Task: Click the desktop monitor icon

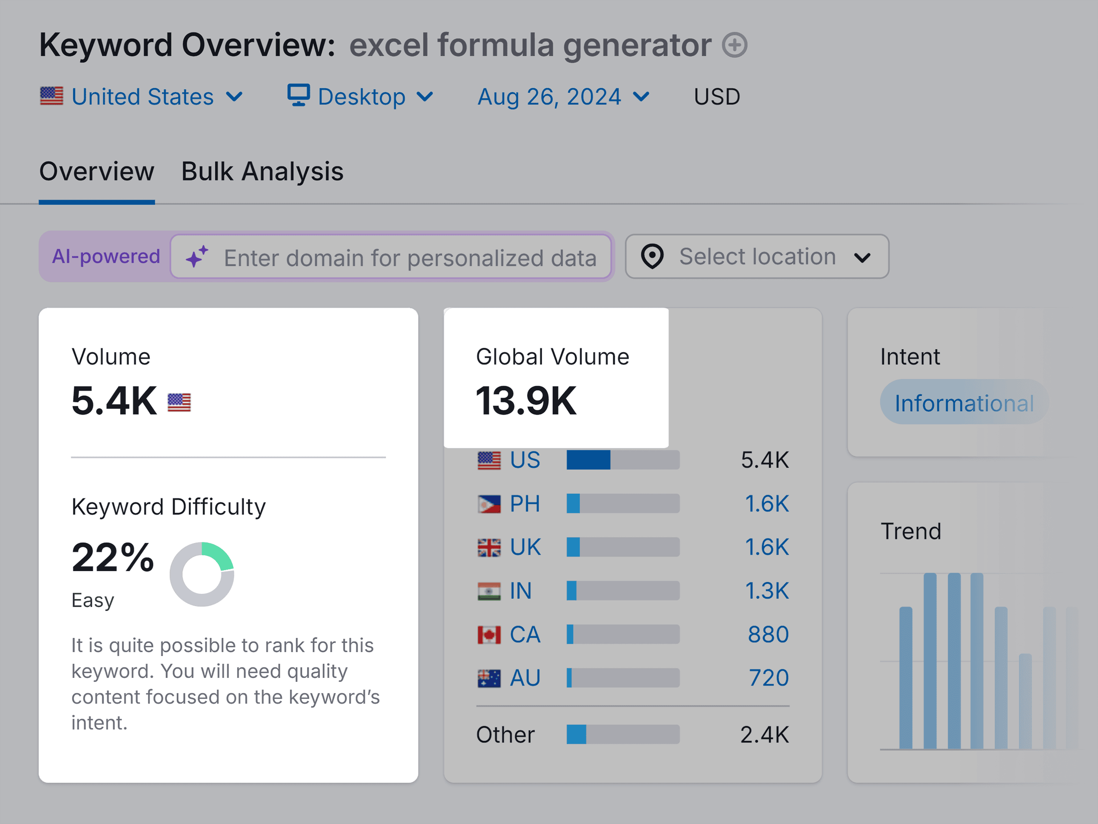Action: pos(298,95)
